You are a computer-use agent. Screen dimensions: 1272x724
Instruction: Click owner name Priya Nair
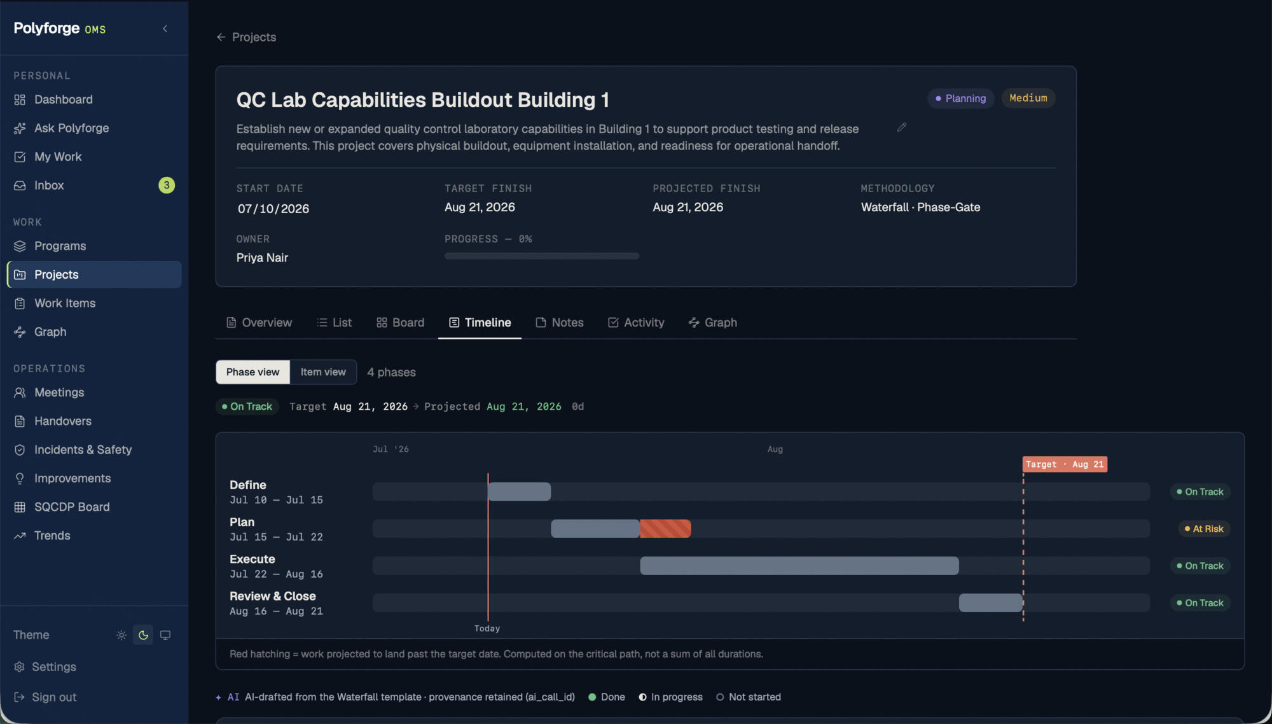(x=262, y=258)
